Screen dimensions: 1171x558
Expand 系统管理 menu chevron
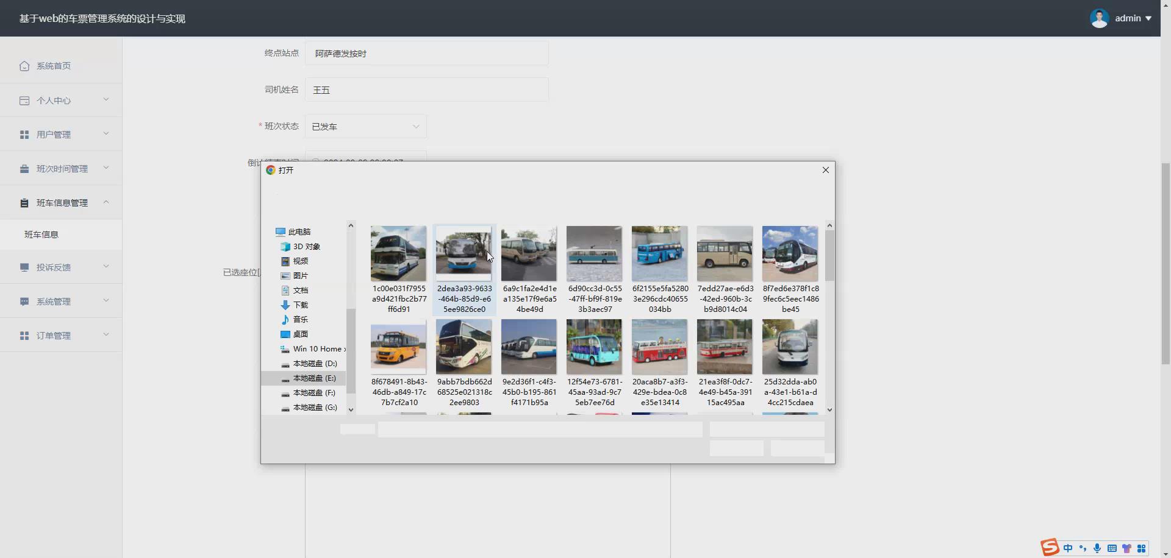pyautogui.click(x=106, y=300)
